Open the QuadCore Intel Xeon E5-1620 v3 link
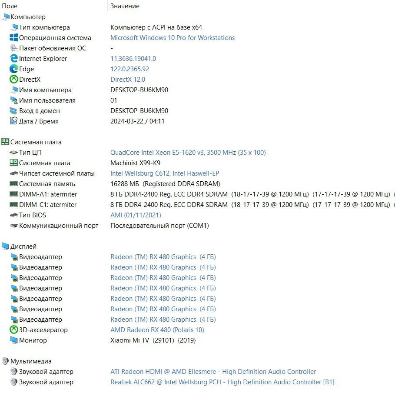The width and height of the screenshot is (395, 393). click(x=188, y=153)
